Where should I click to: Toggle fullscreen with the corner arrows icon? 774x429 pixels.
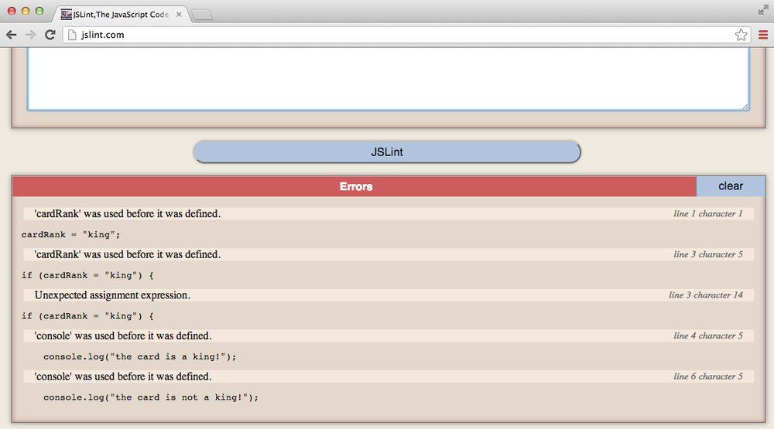[x=763, y=10]
